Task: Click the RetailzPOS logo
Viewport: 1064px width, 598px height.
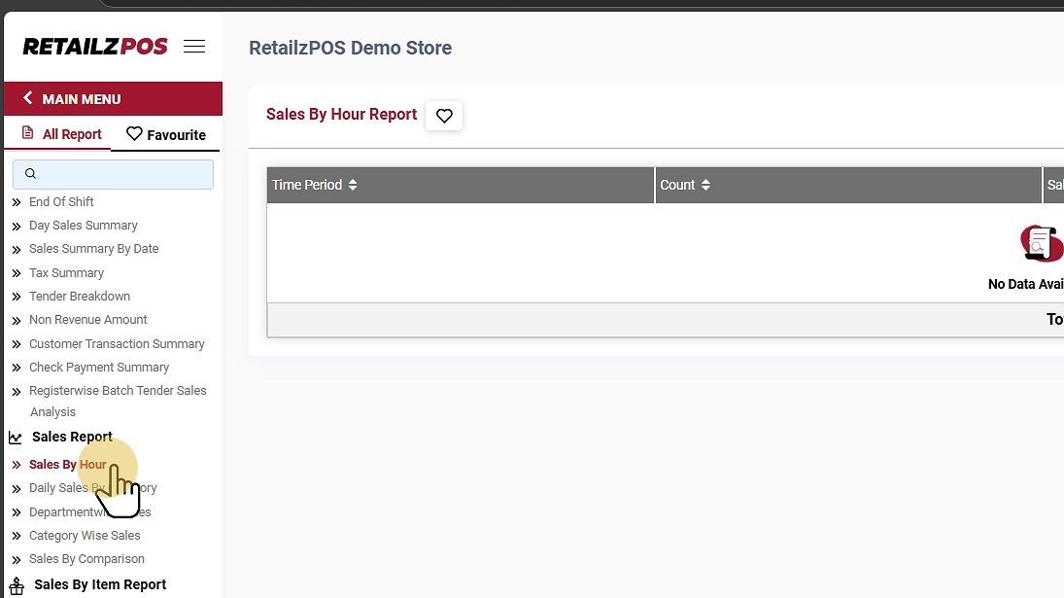Action: point(95,47)
